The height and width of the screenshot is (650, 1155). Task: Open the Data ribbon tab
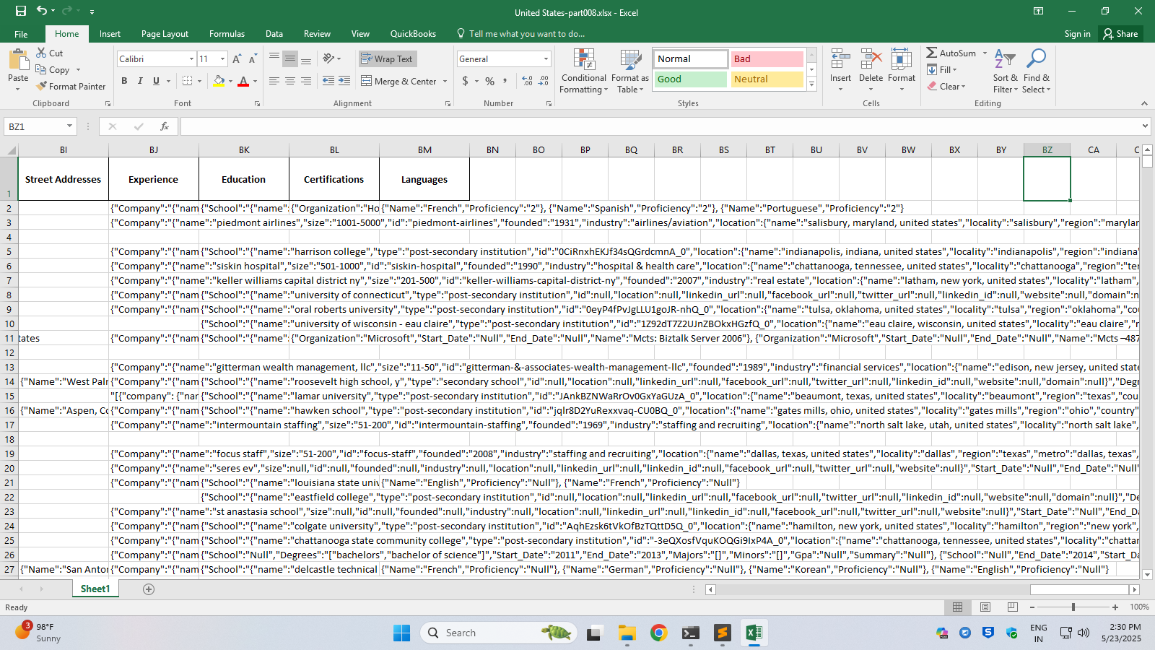(274, 34)
